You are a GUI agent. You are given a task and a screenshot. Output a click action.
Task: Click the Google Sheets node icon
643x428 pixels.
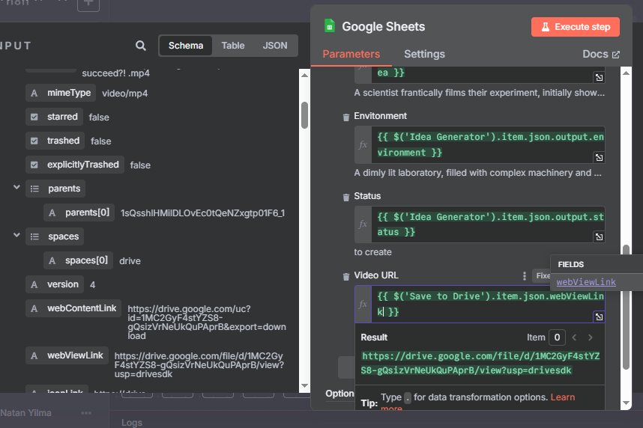pos(329,26)
